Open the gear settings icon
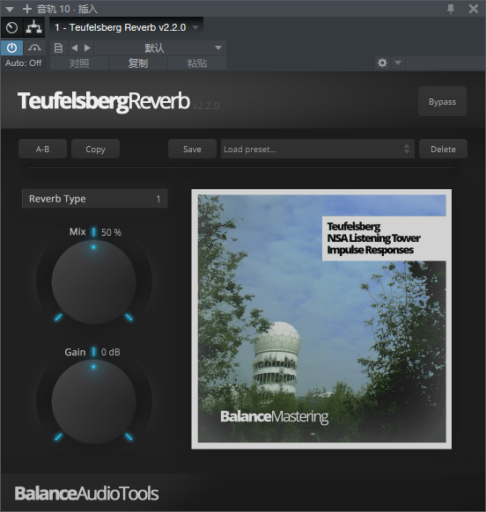The width and height of the screenshot is (486, 512). point(382,62)
